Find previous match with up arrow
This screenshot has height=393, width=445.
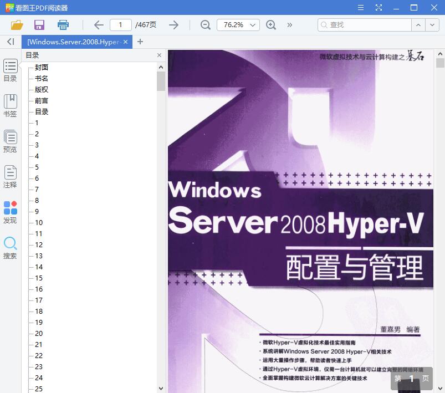click(418, 25)
